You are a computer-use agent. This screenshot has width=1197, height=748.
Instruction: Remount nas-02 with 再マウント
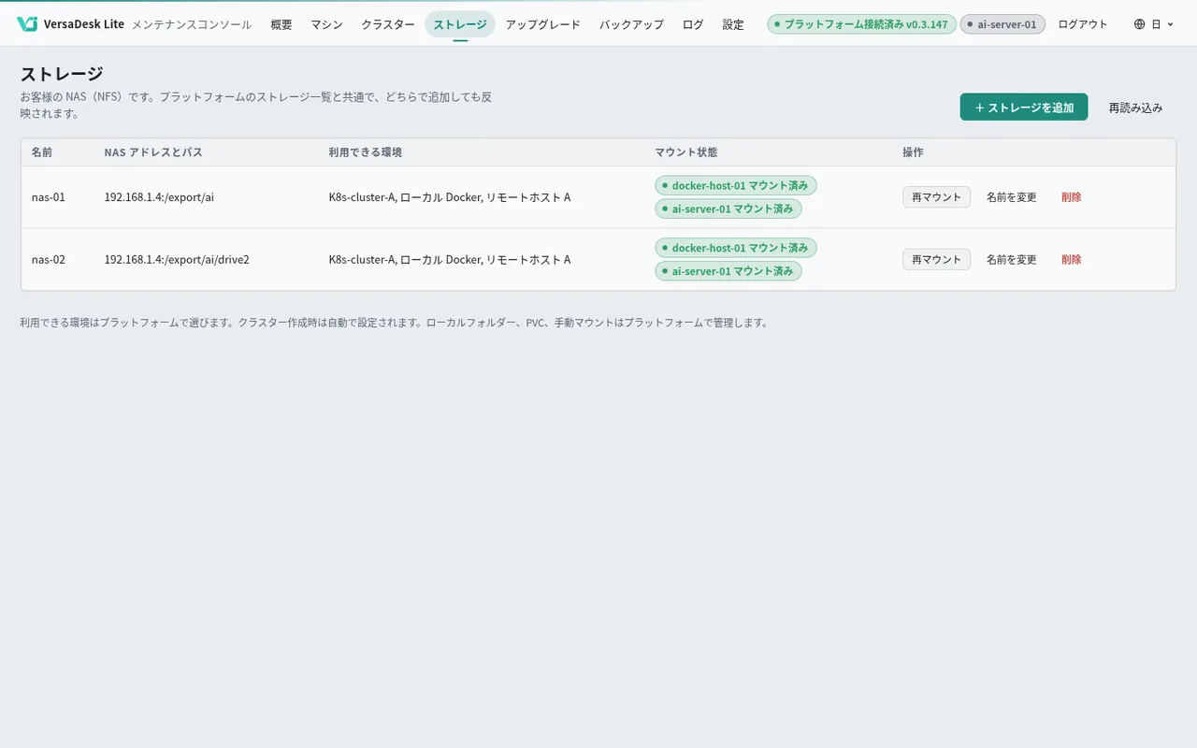tap(936, 260)
